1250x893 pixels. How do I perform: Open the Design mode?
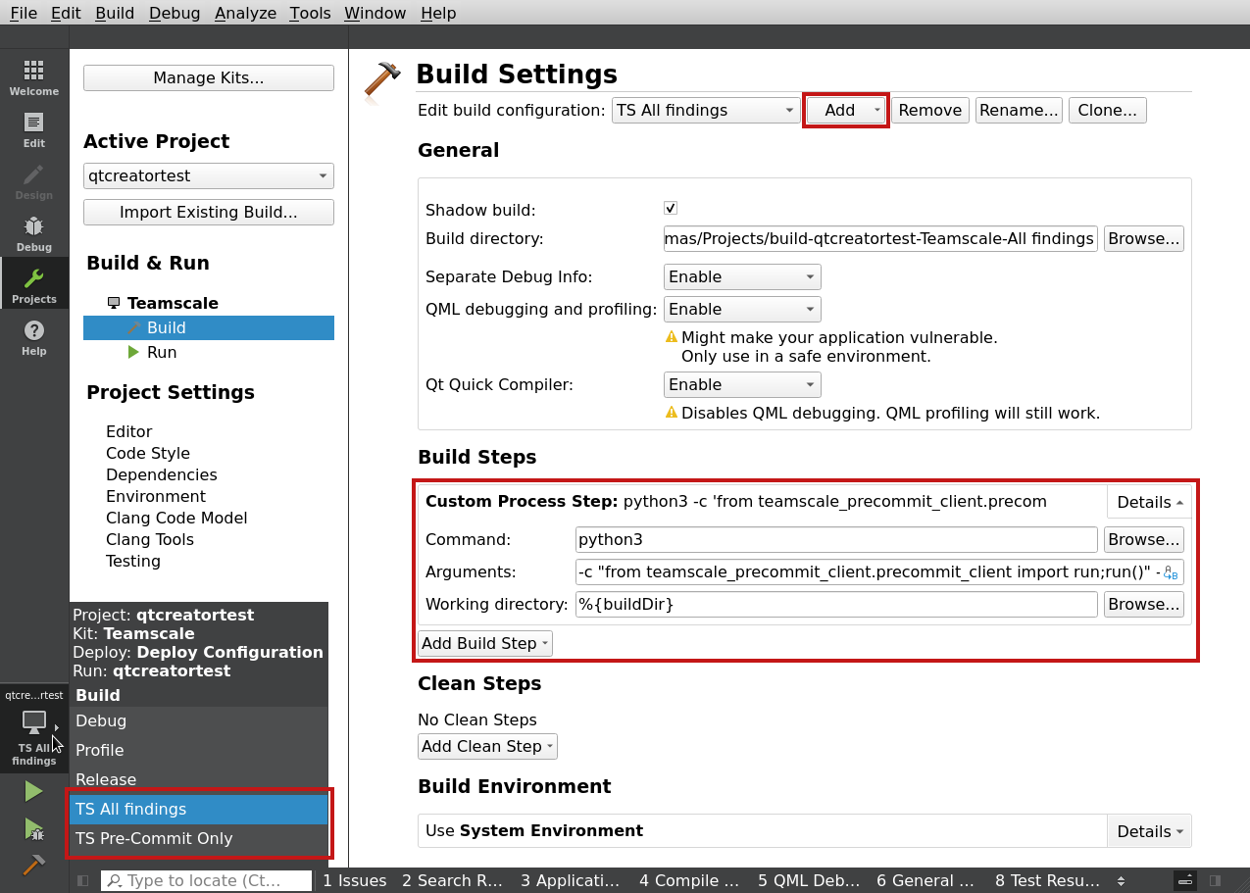tap(34, 182)
